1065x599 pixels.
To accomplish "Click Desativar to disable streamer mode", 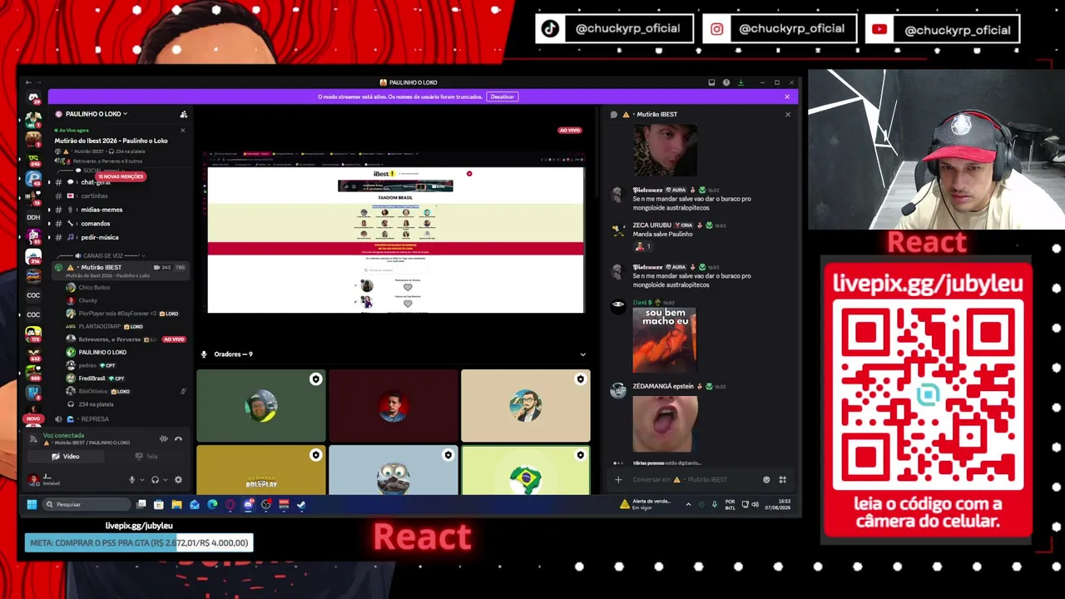I will click(503, 97).
